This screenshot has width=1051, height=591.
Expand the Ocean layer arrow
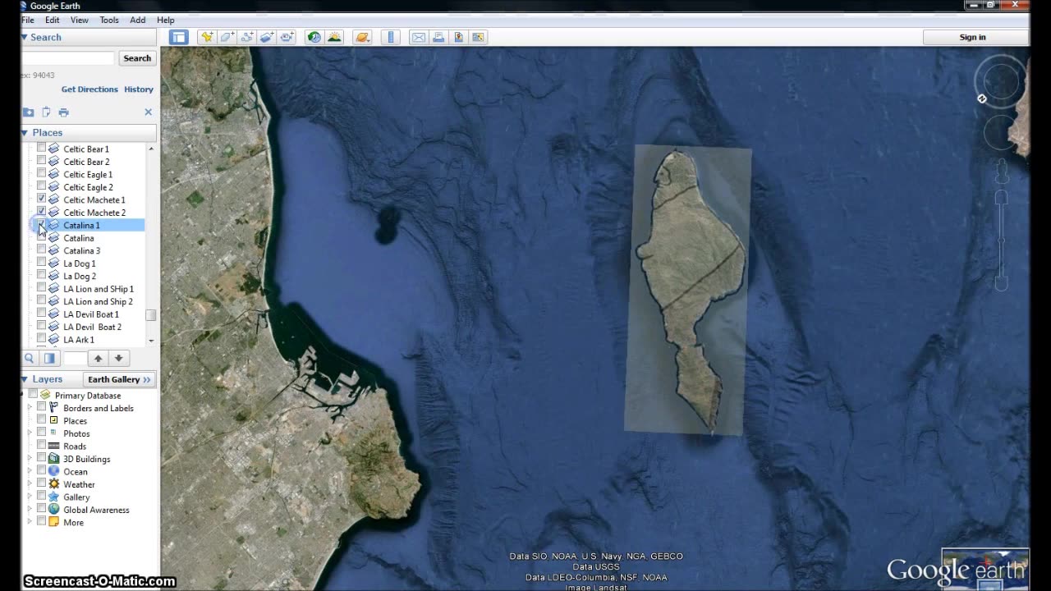pos(30,471)
